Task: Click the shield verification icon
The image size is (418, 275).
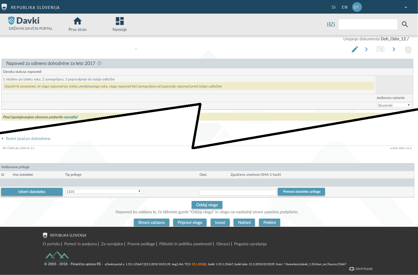Action: [x=408, y=50]
